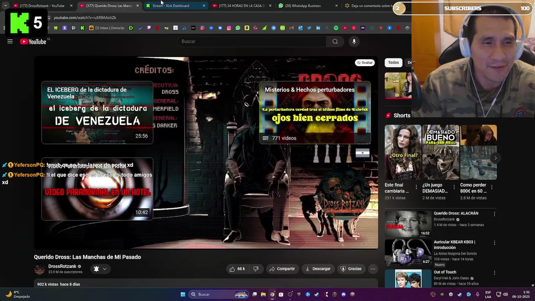Open options for Auricular KBEAR KB03
The width and height of the screenshot is (535, 301).
click(x=494, y=242)
